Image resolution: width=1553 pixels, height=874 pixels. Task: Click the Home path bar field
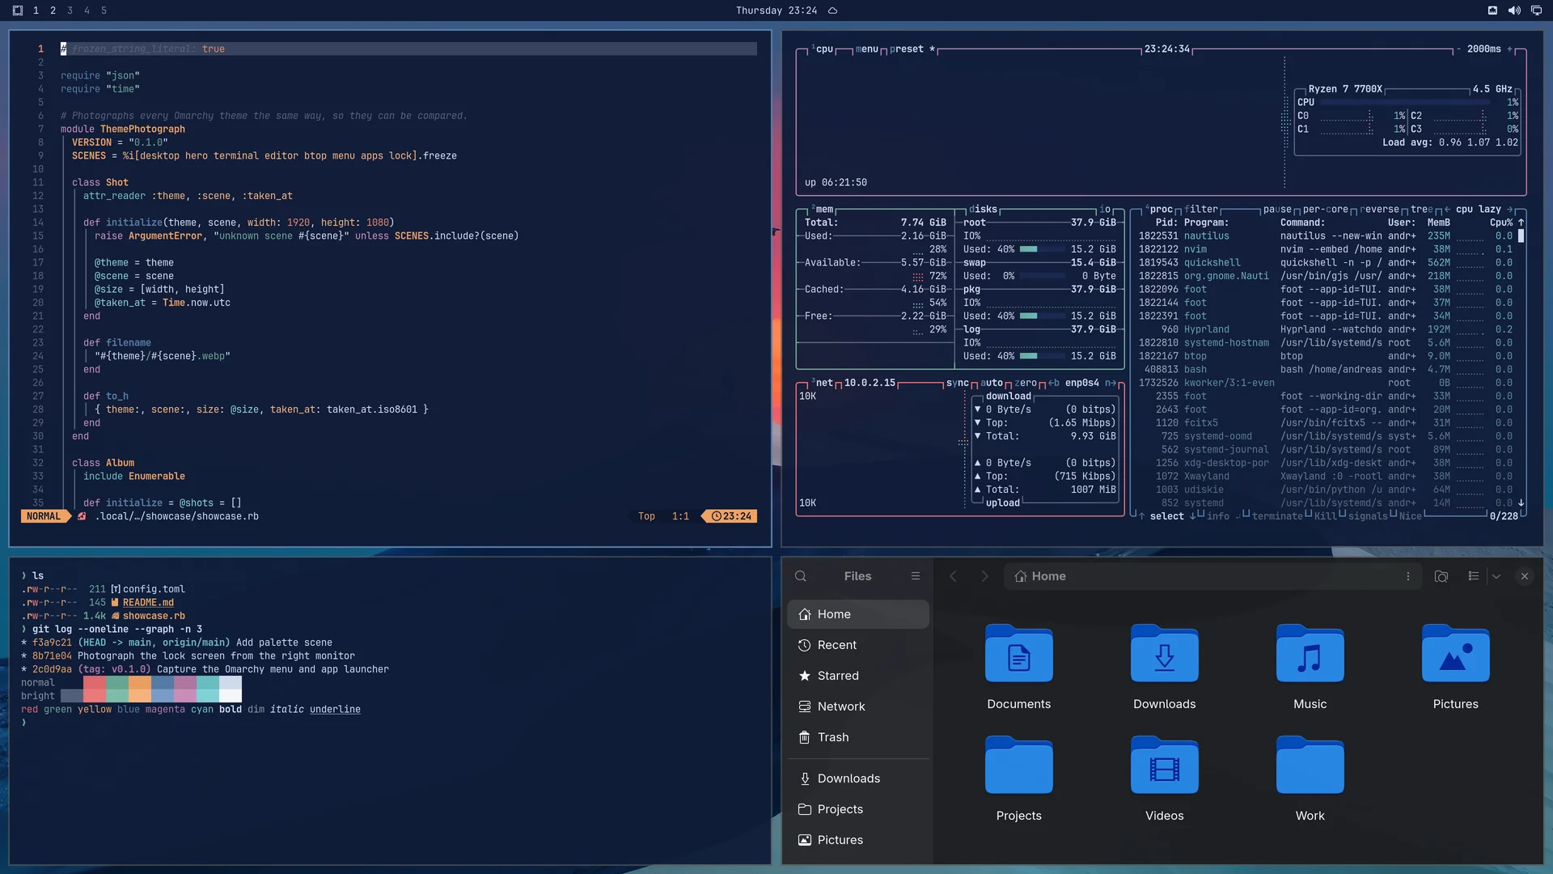tap(1212, 576)
